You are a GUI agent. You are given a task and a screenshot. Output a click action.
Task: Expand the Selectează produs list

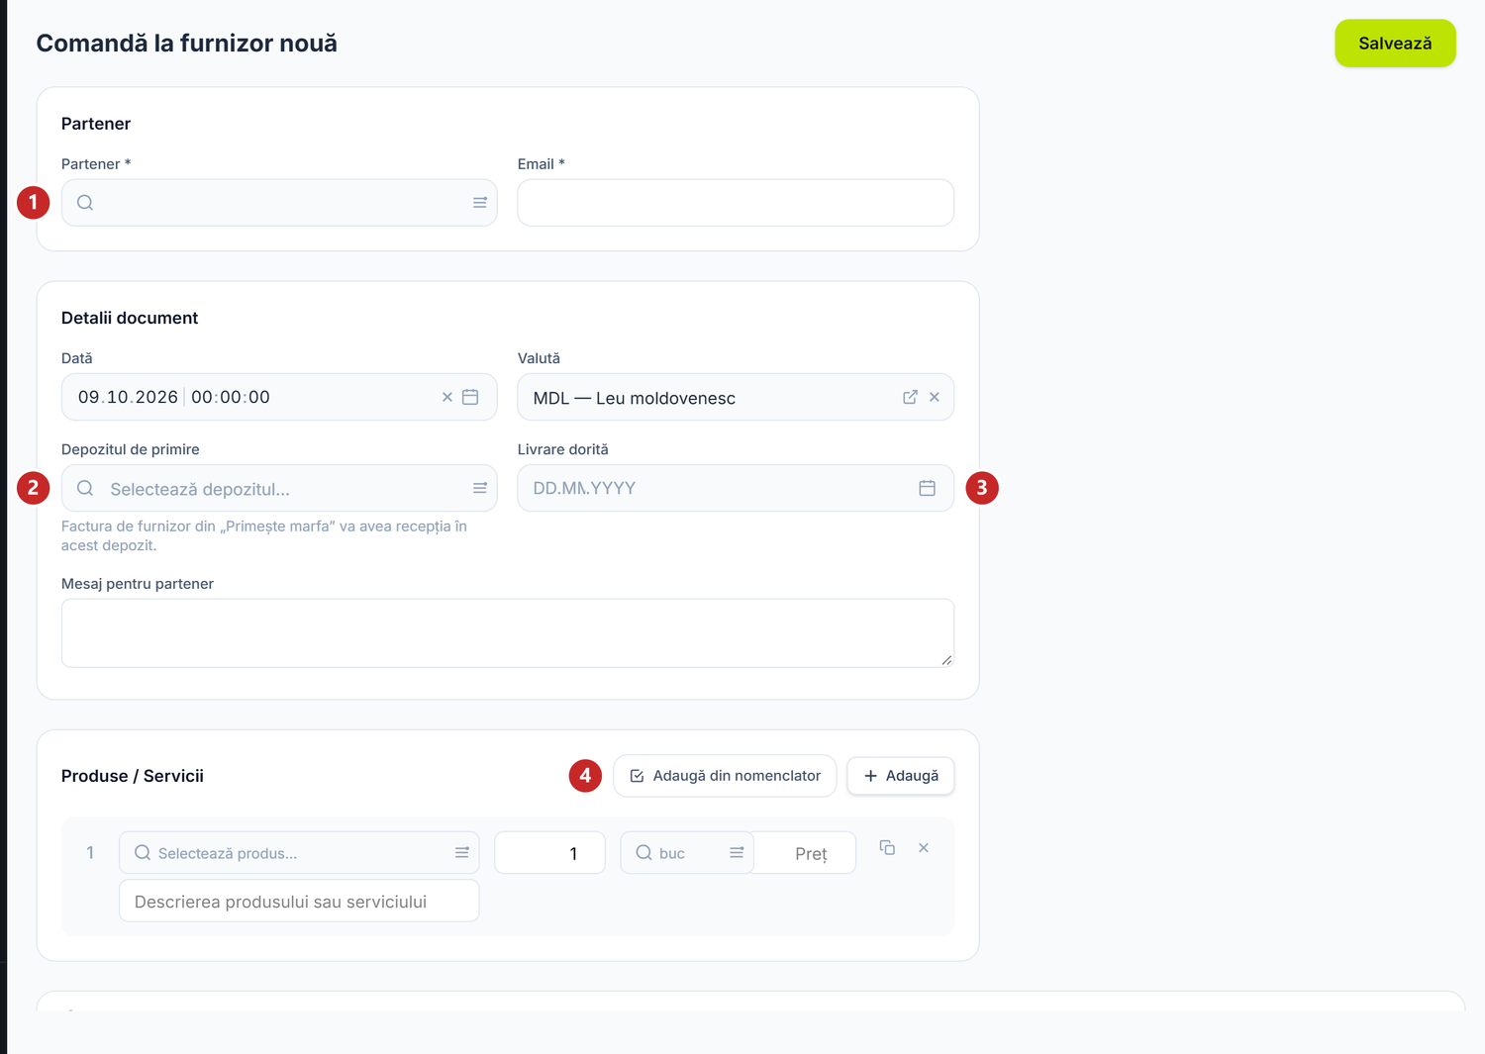[462, 853]
